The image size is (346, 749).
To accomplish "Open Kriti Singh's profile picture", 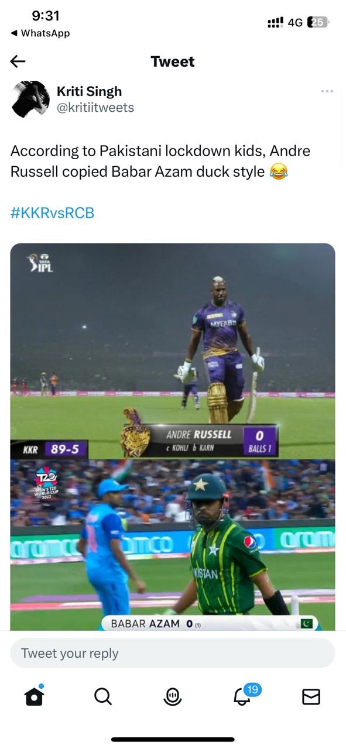I will (x=30, y=99).
